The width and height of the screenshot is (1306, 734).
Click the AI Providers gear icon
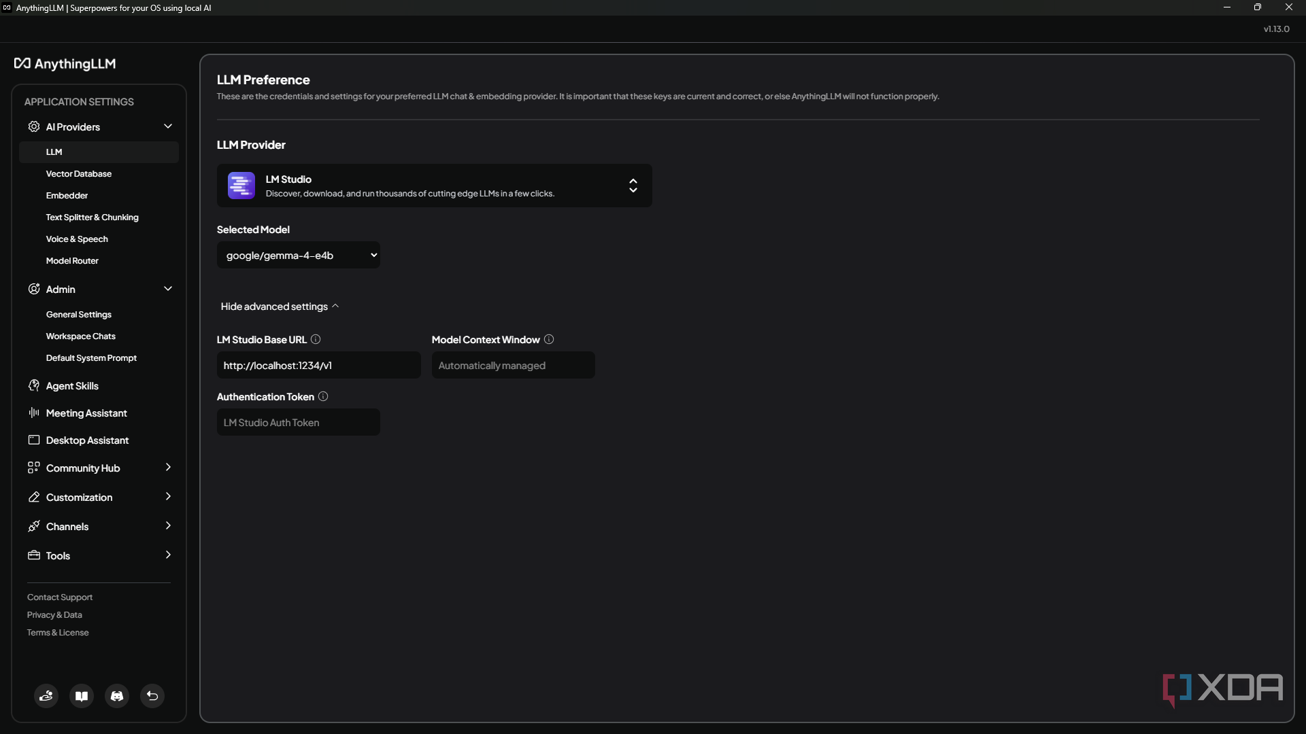click(34, 126)
